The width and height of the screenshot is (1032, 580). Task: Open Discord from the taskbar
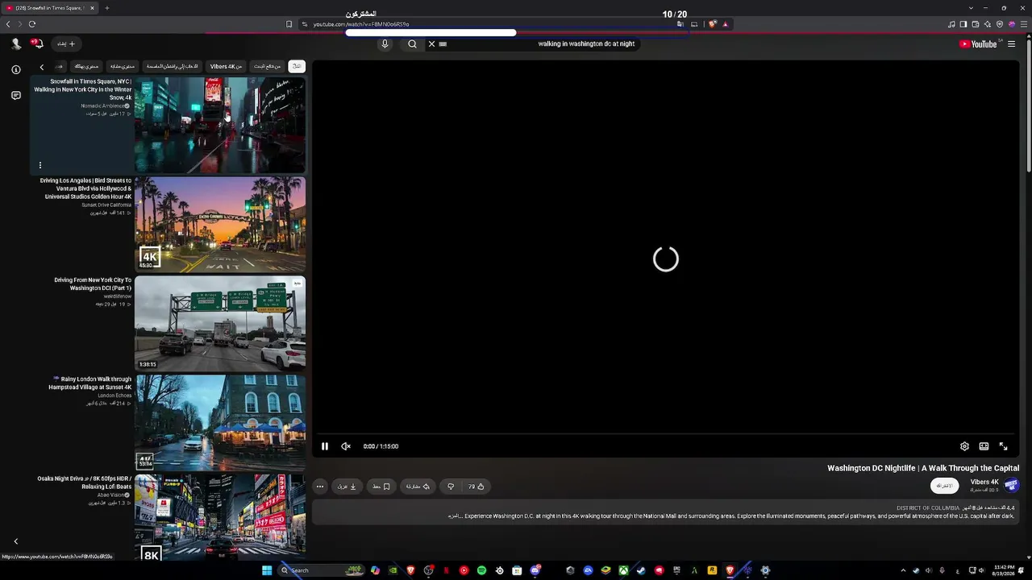pos(535,570)
